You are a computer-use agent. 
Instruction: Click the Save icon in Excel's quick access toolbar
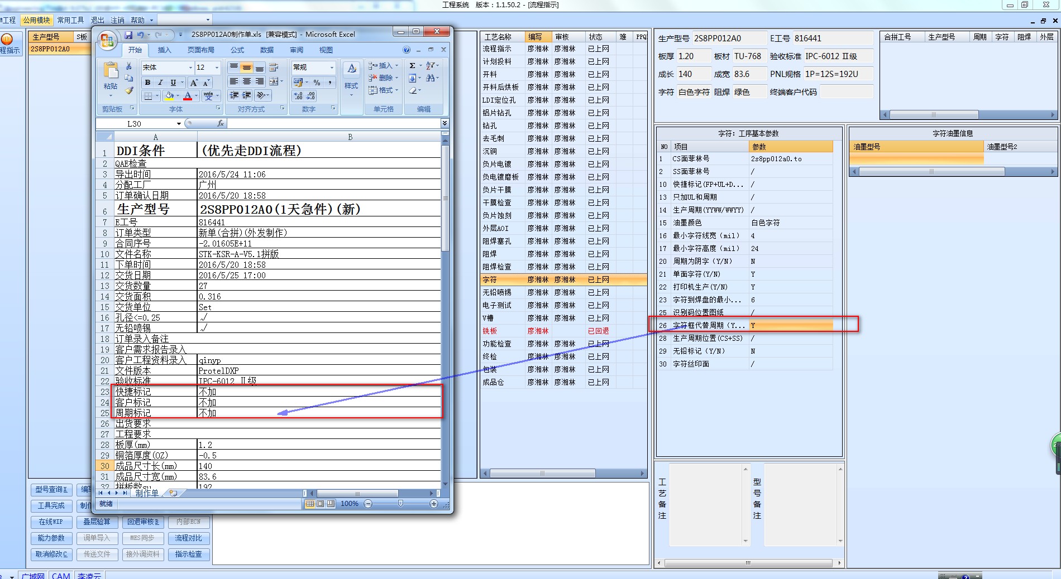pos(128,35)
